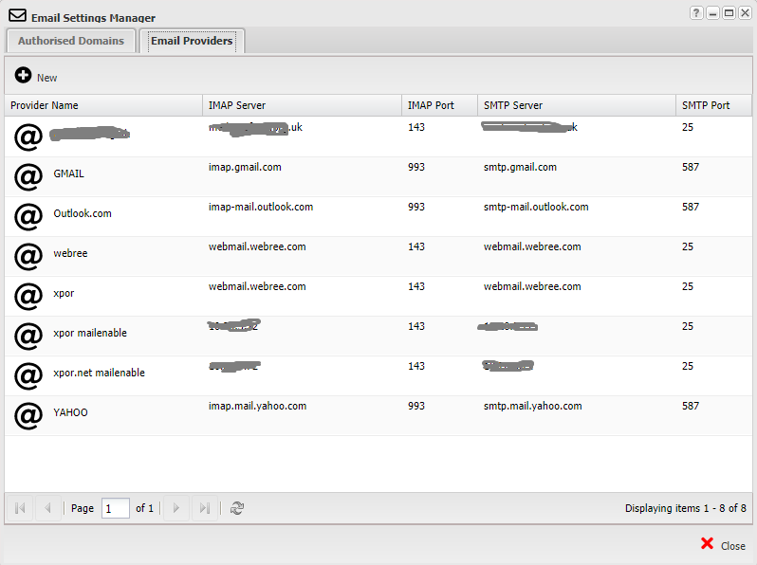Go to the previous page

(x=47, y=508)
